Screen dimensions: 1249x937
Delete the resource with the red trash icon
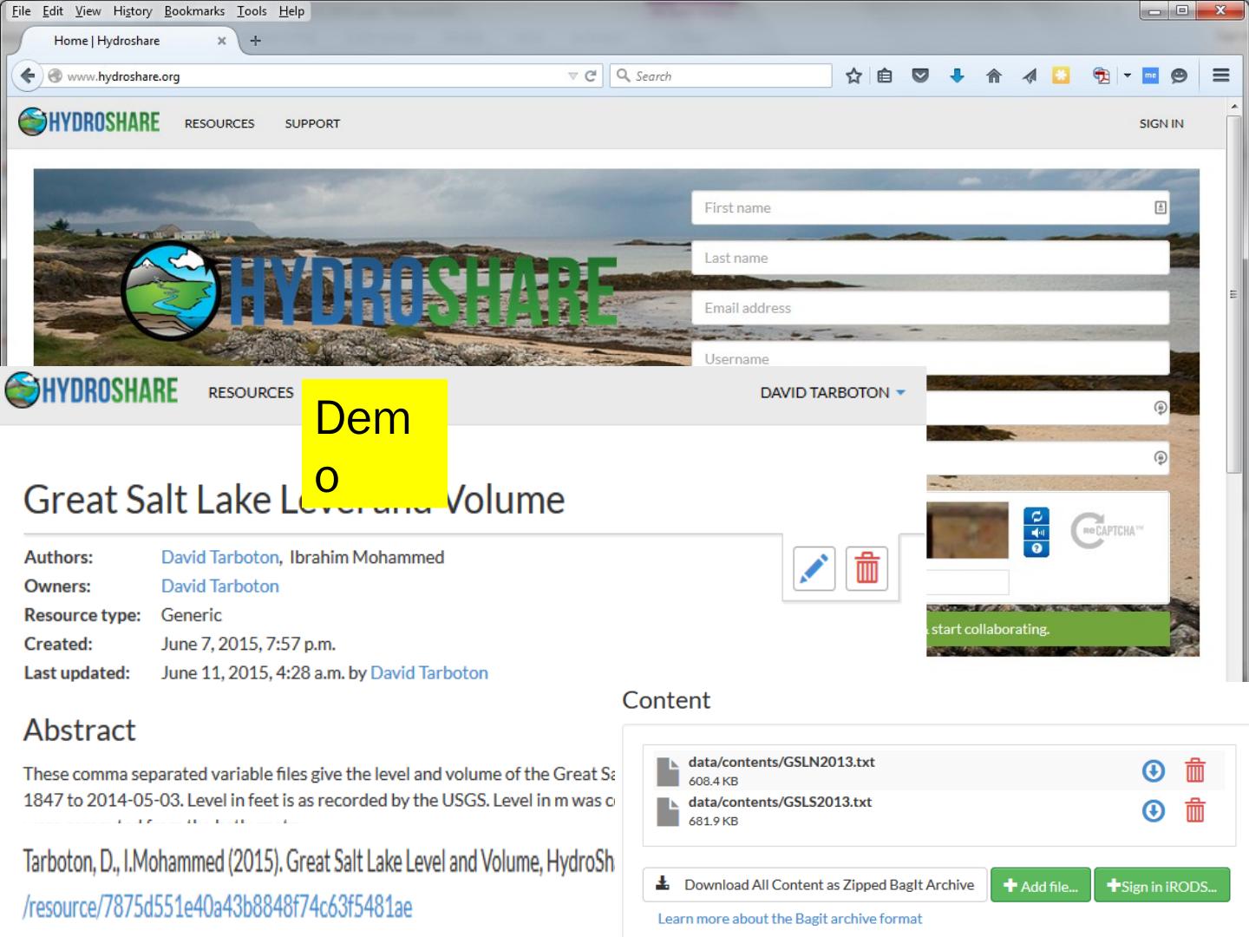(867, 569)
